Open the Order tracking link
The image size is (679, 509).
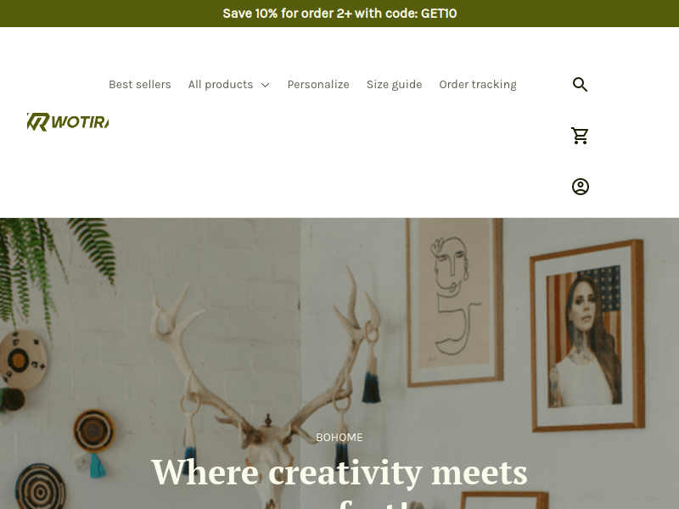(x=478, y=84)
